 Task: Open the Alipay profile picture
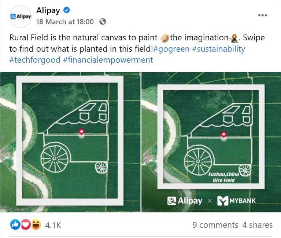coord(21,17)
